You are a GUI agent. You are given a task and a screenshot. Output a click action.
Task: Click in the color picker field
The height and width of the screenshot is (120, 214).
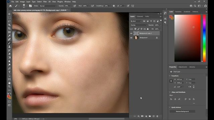click(188, 38)
